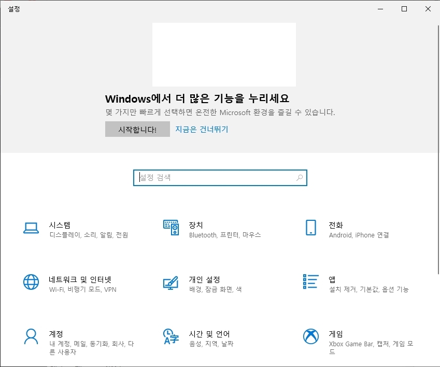Click the keyboard icon for 장치 settings

(x=171, y=227)
